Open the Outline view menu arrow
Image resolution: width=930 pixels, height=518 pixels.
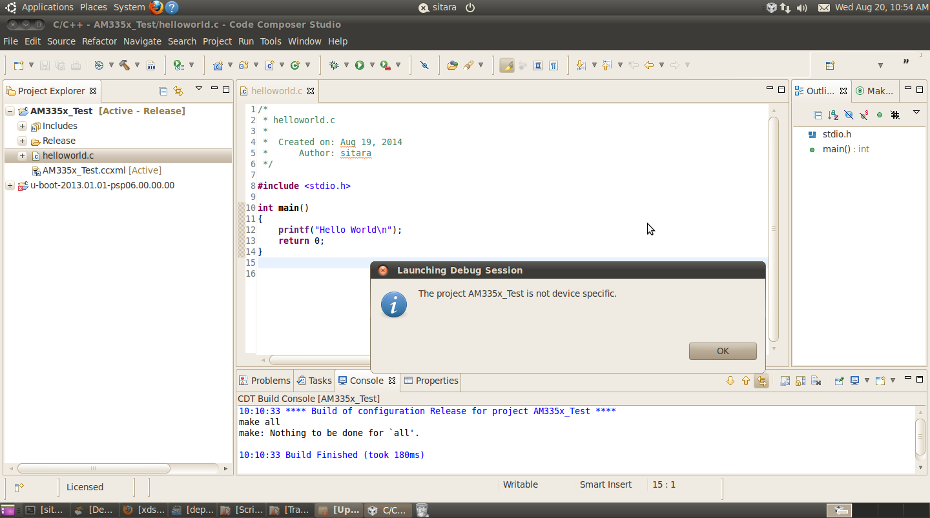click(x=916, y=113)
